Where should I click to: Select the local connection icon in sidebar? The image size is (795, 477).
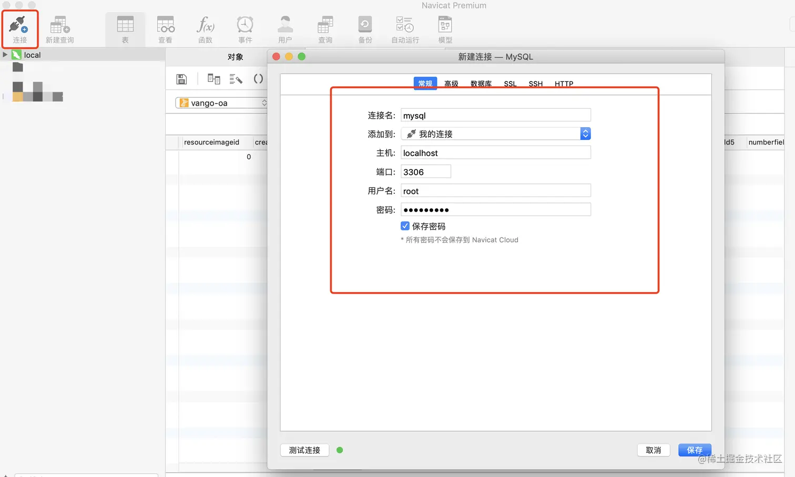(16, 55)
